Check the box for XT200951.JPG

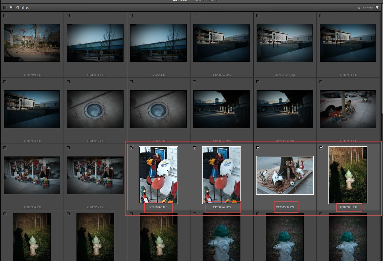click(131, 16)
